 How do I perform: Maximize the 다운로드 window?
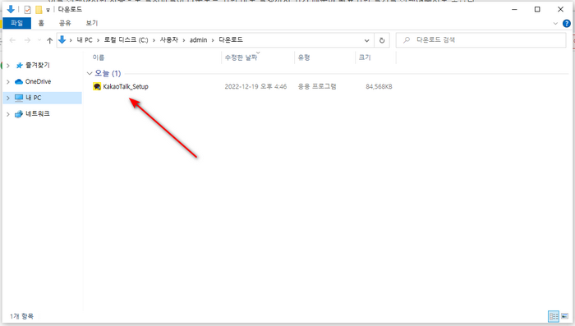(537, 10)
